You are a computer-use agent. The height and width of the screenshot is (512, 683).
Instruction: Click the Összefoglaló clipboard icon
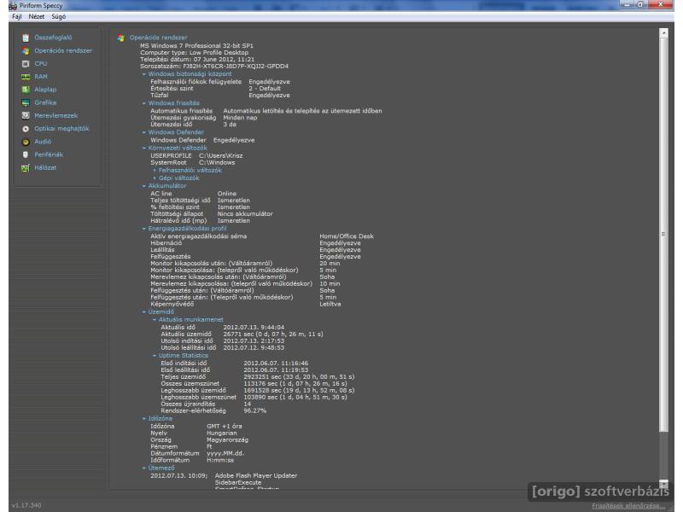(x=26, y=38)
